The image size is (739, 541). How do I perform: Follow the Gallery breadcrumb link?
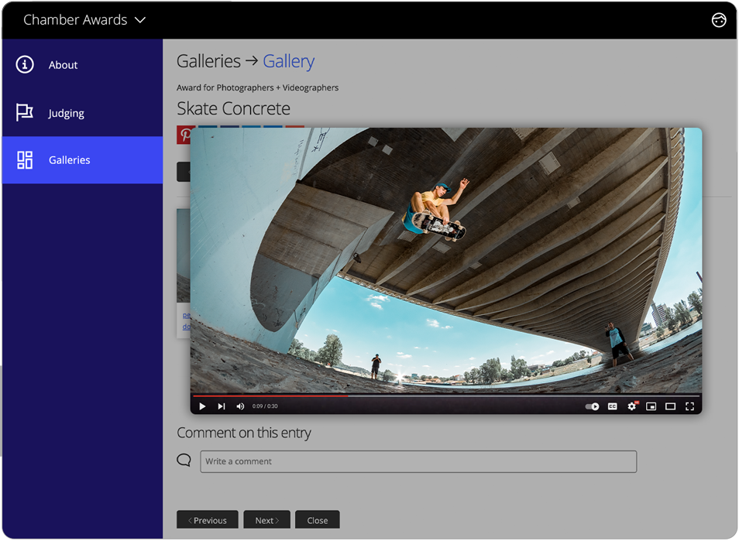(x=290, y=60)
